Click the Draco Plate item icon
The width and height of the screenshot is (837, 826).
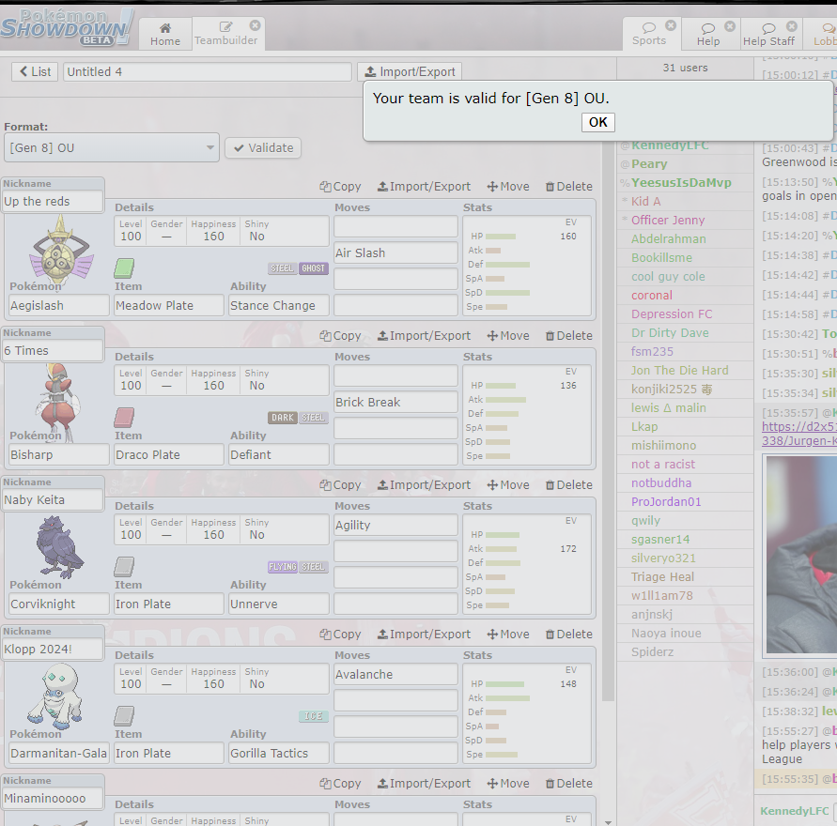pyautogui.click(x=124, y=418)
